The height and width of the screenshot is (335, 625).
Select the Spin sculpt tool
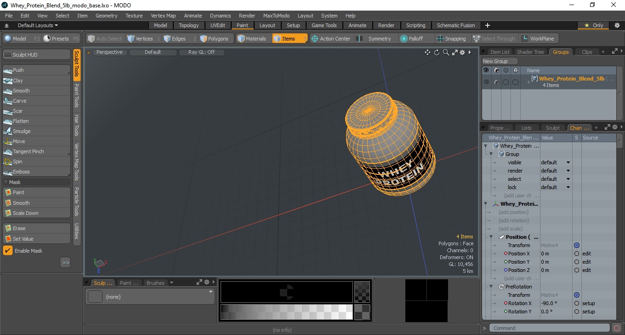[37, 162]
